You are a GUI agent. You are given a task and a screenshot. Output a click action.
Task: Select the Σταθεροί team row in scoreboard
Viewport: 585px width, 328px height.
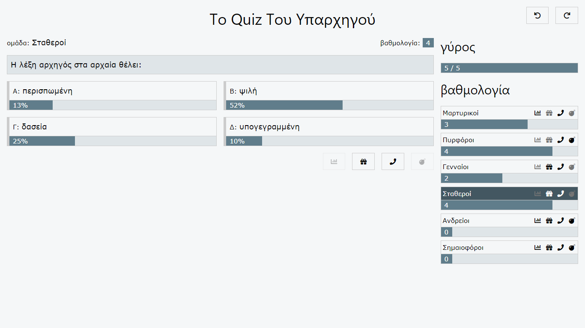coord(509,199)
